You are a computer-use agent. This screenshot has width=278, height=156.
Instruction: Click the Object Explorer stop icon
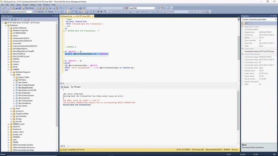pos(18,19)
